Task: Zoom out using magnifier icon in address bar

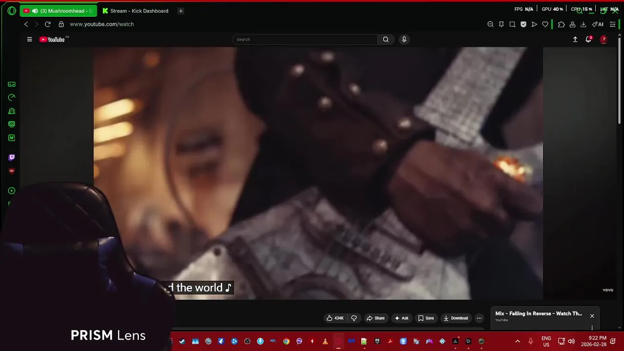Action: [490, 24]
